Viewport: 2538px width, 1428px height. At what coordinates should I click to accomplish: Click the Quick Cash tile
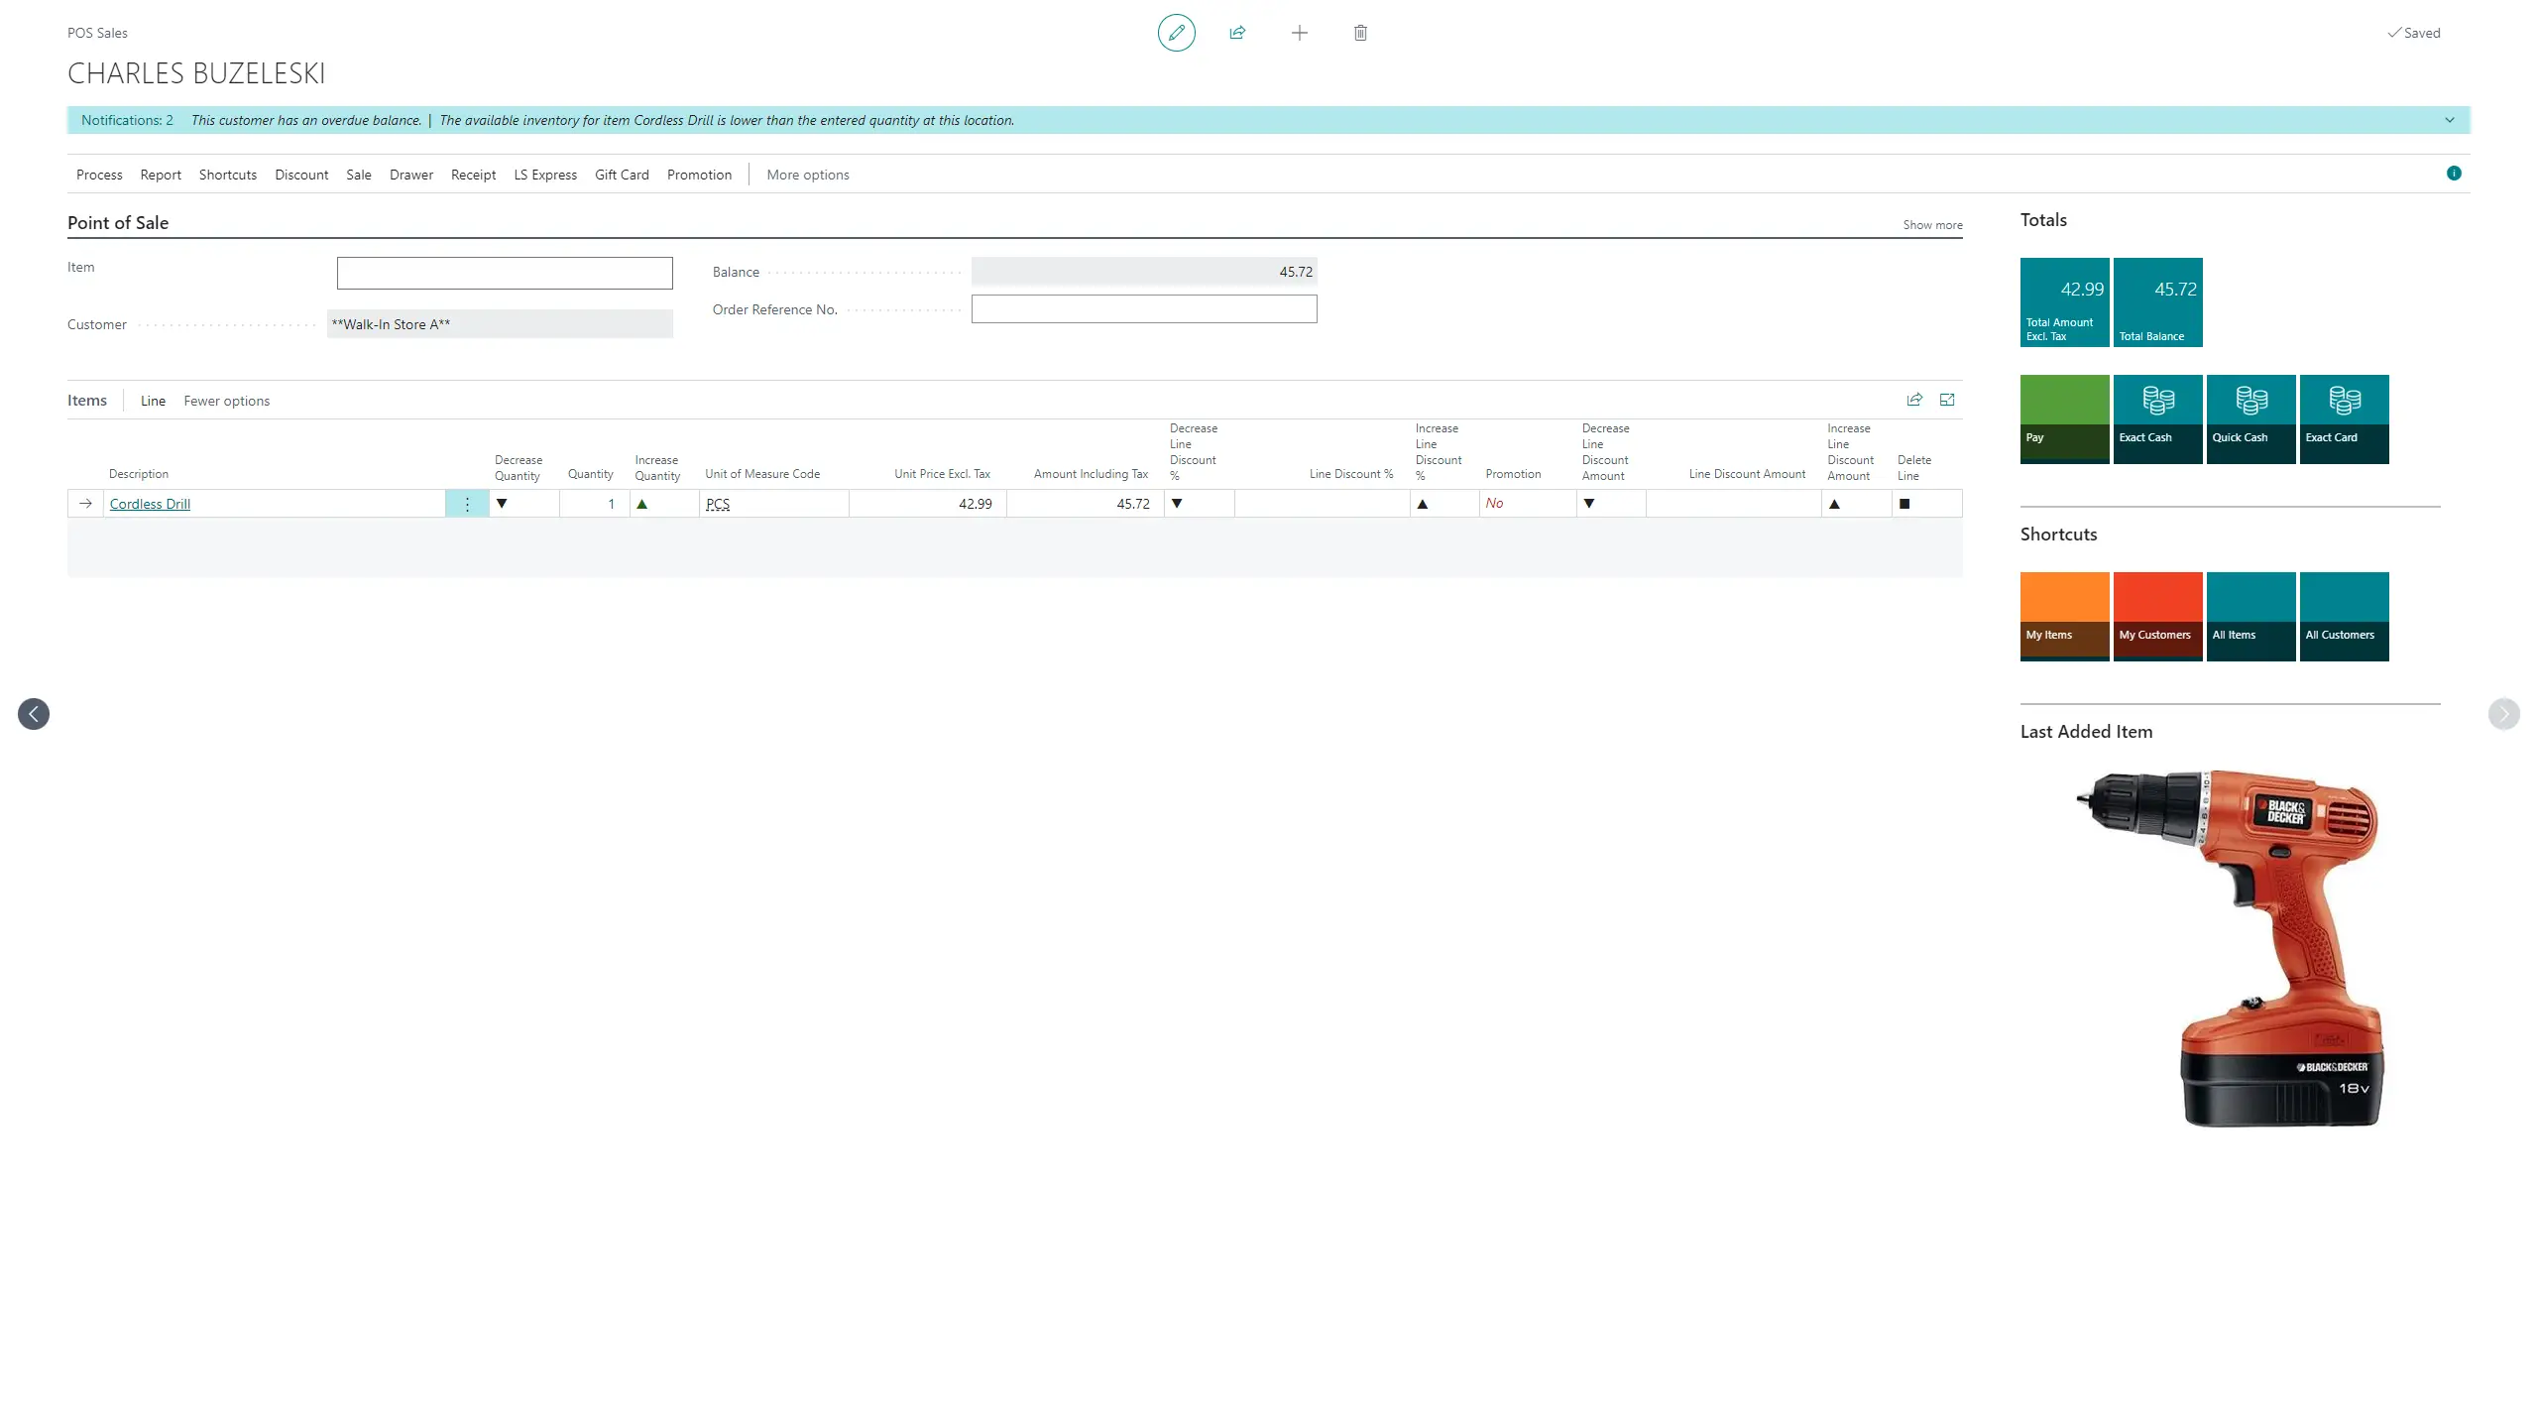(2250, 418)
